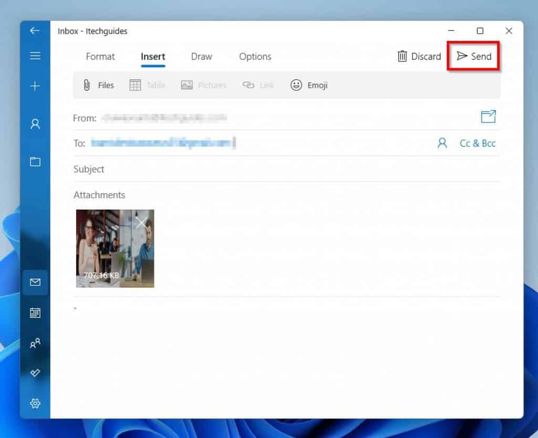Open Settings using the gear icon
Viewport: 538px width, 438px height.
click(35, 403)
